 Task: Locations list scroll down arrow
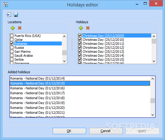pos(65,61)
